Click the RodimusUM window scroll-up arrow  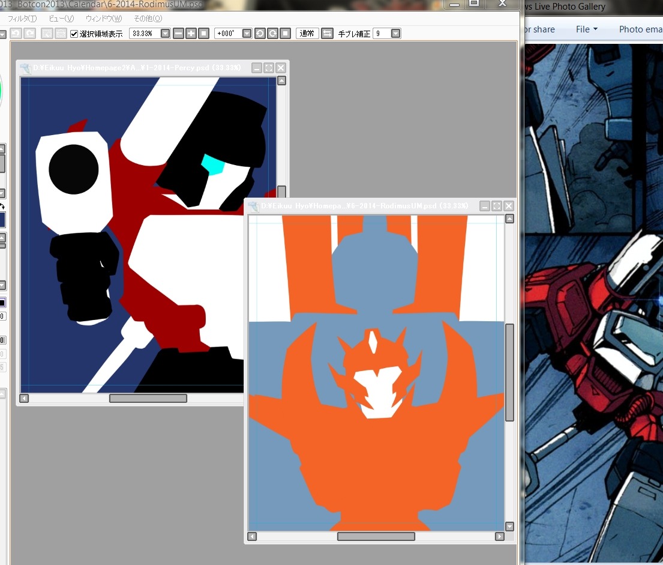pyautogui.click(x=509, y=219)
